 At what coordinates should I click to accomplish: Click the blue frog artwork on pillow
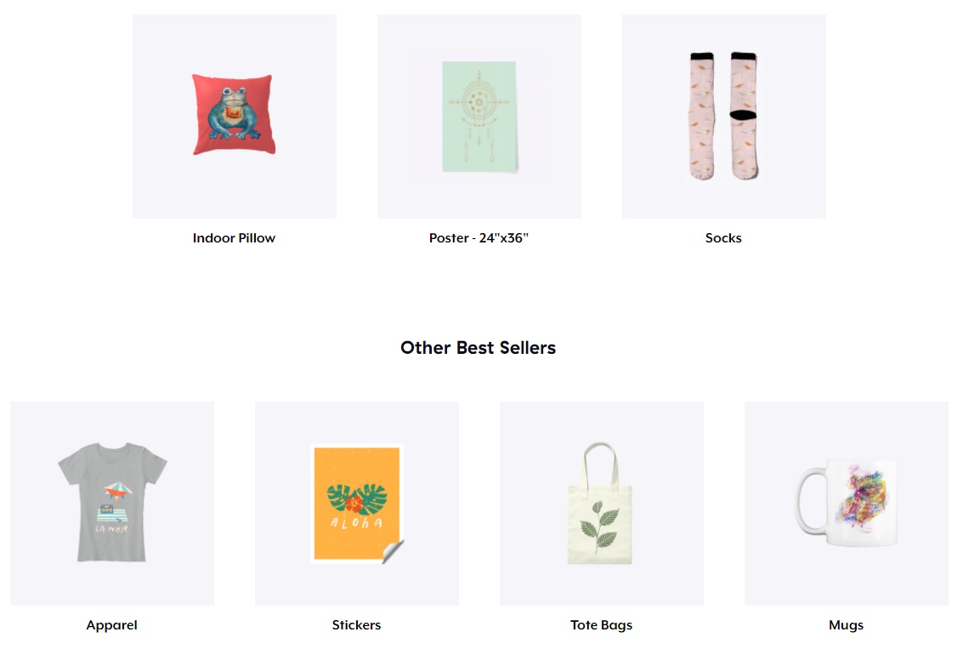(233, 114)
